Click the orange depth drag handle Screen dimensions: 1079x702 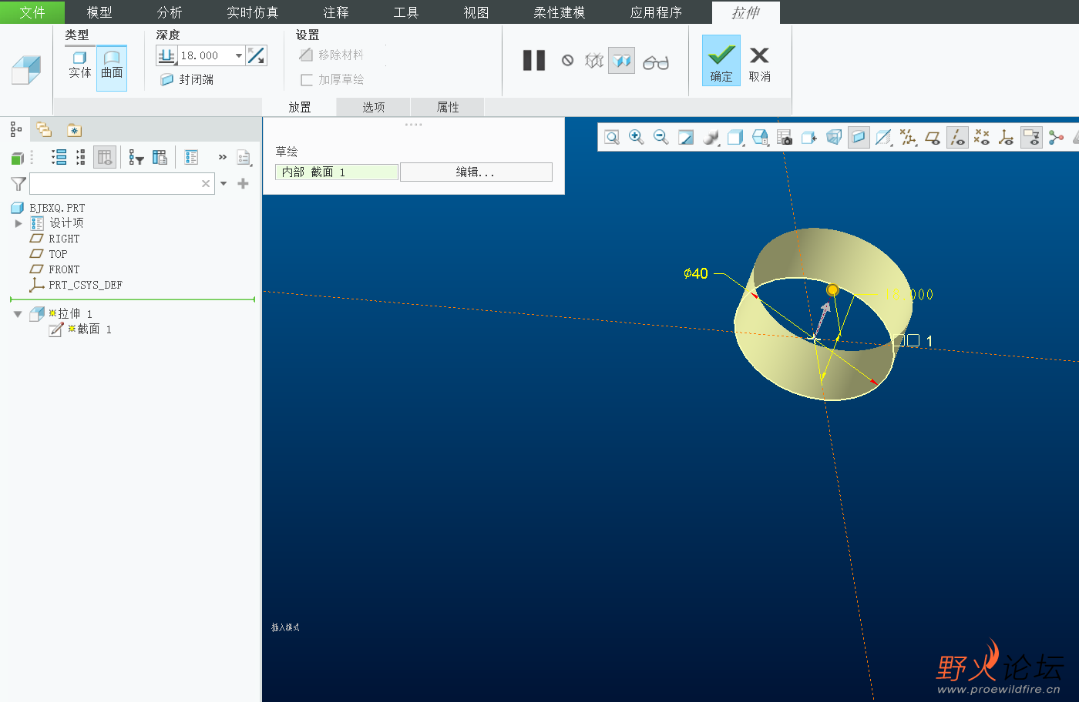coord(832,290)
